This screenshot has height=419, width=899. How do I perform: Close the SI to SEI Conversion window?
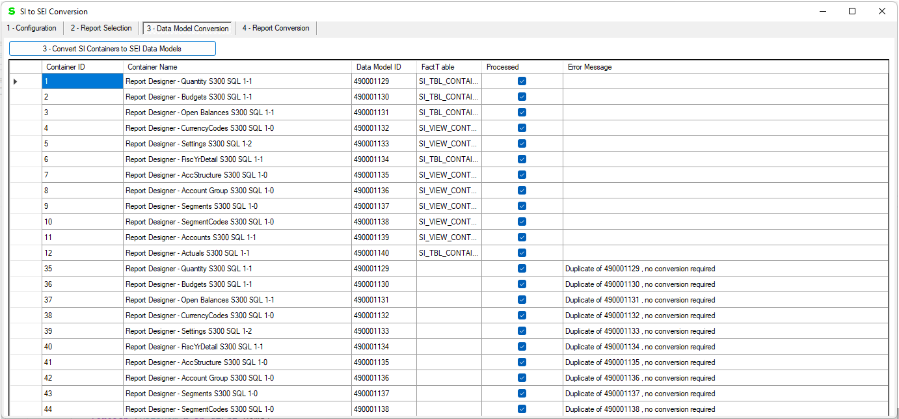tap(881, 11)
